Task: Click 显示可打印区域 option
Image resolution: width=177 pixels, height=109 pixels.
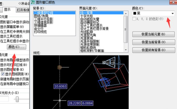Action: pyautogui.click(x=14, y=65)
